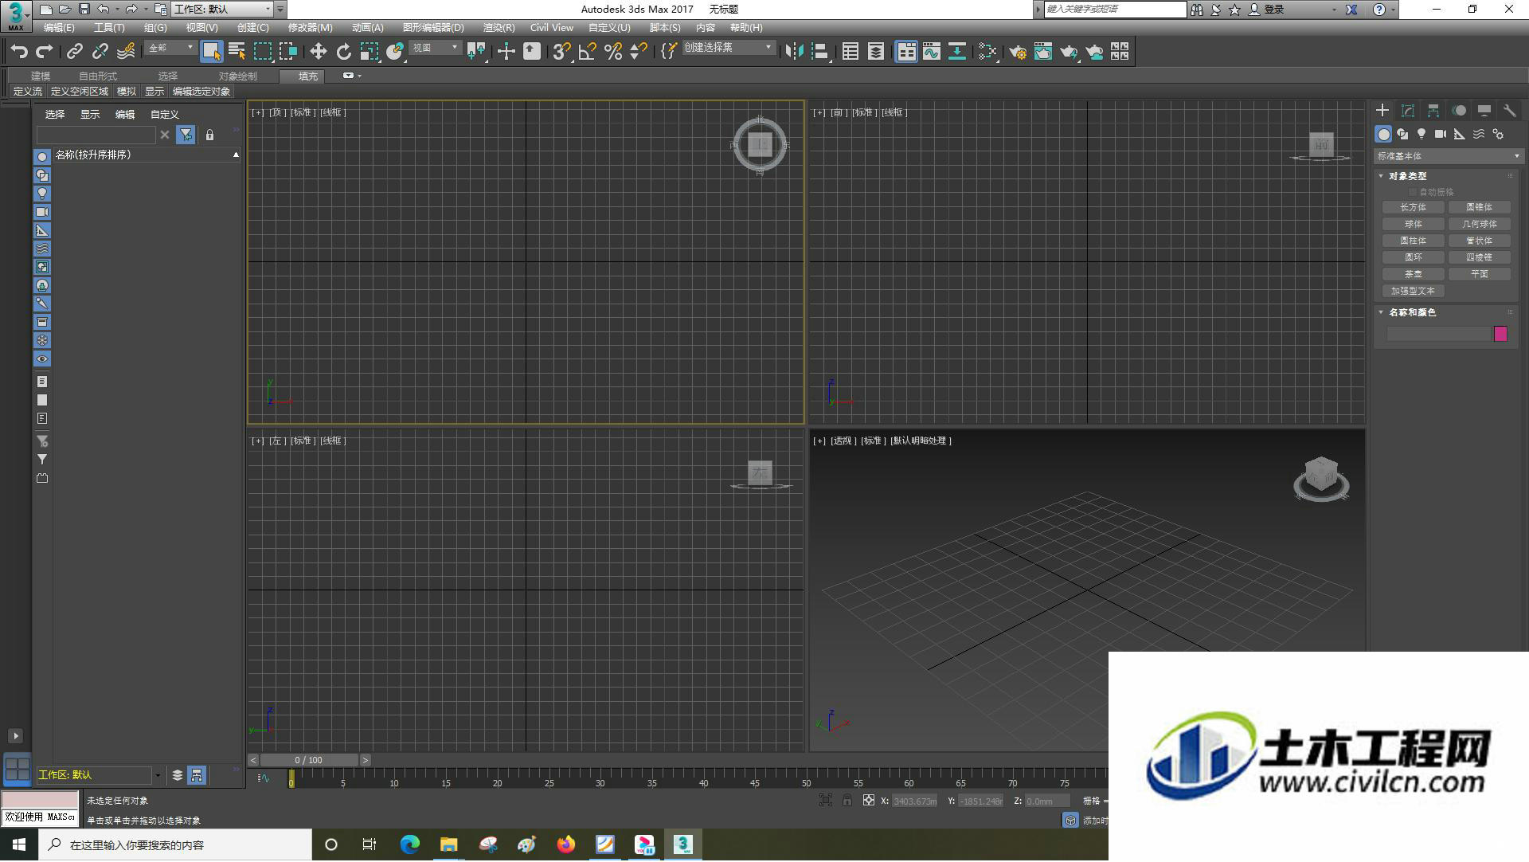Image resolution: width=1529 pixels, height=862 pixels.
Task: Select the Move tool
Action: [318, 52]
